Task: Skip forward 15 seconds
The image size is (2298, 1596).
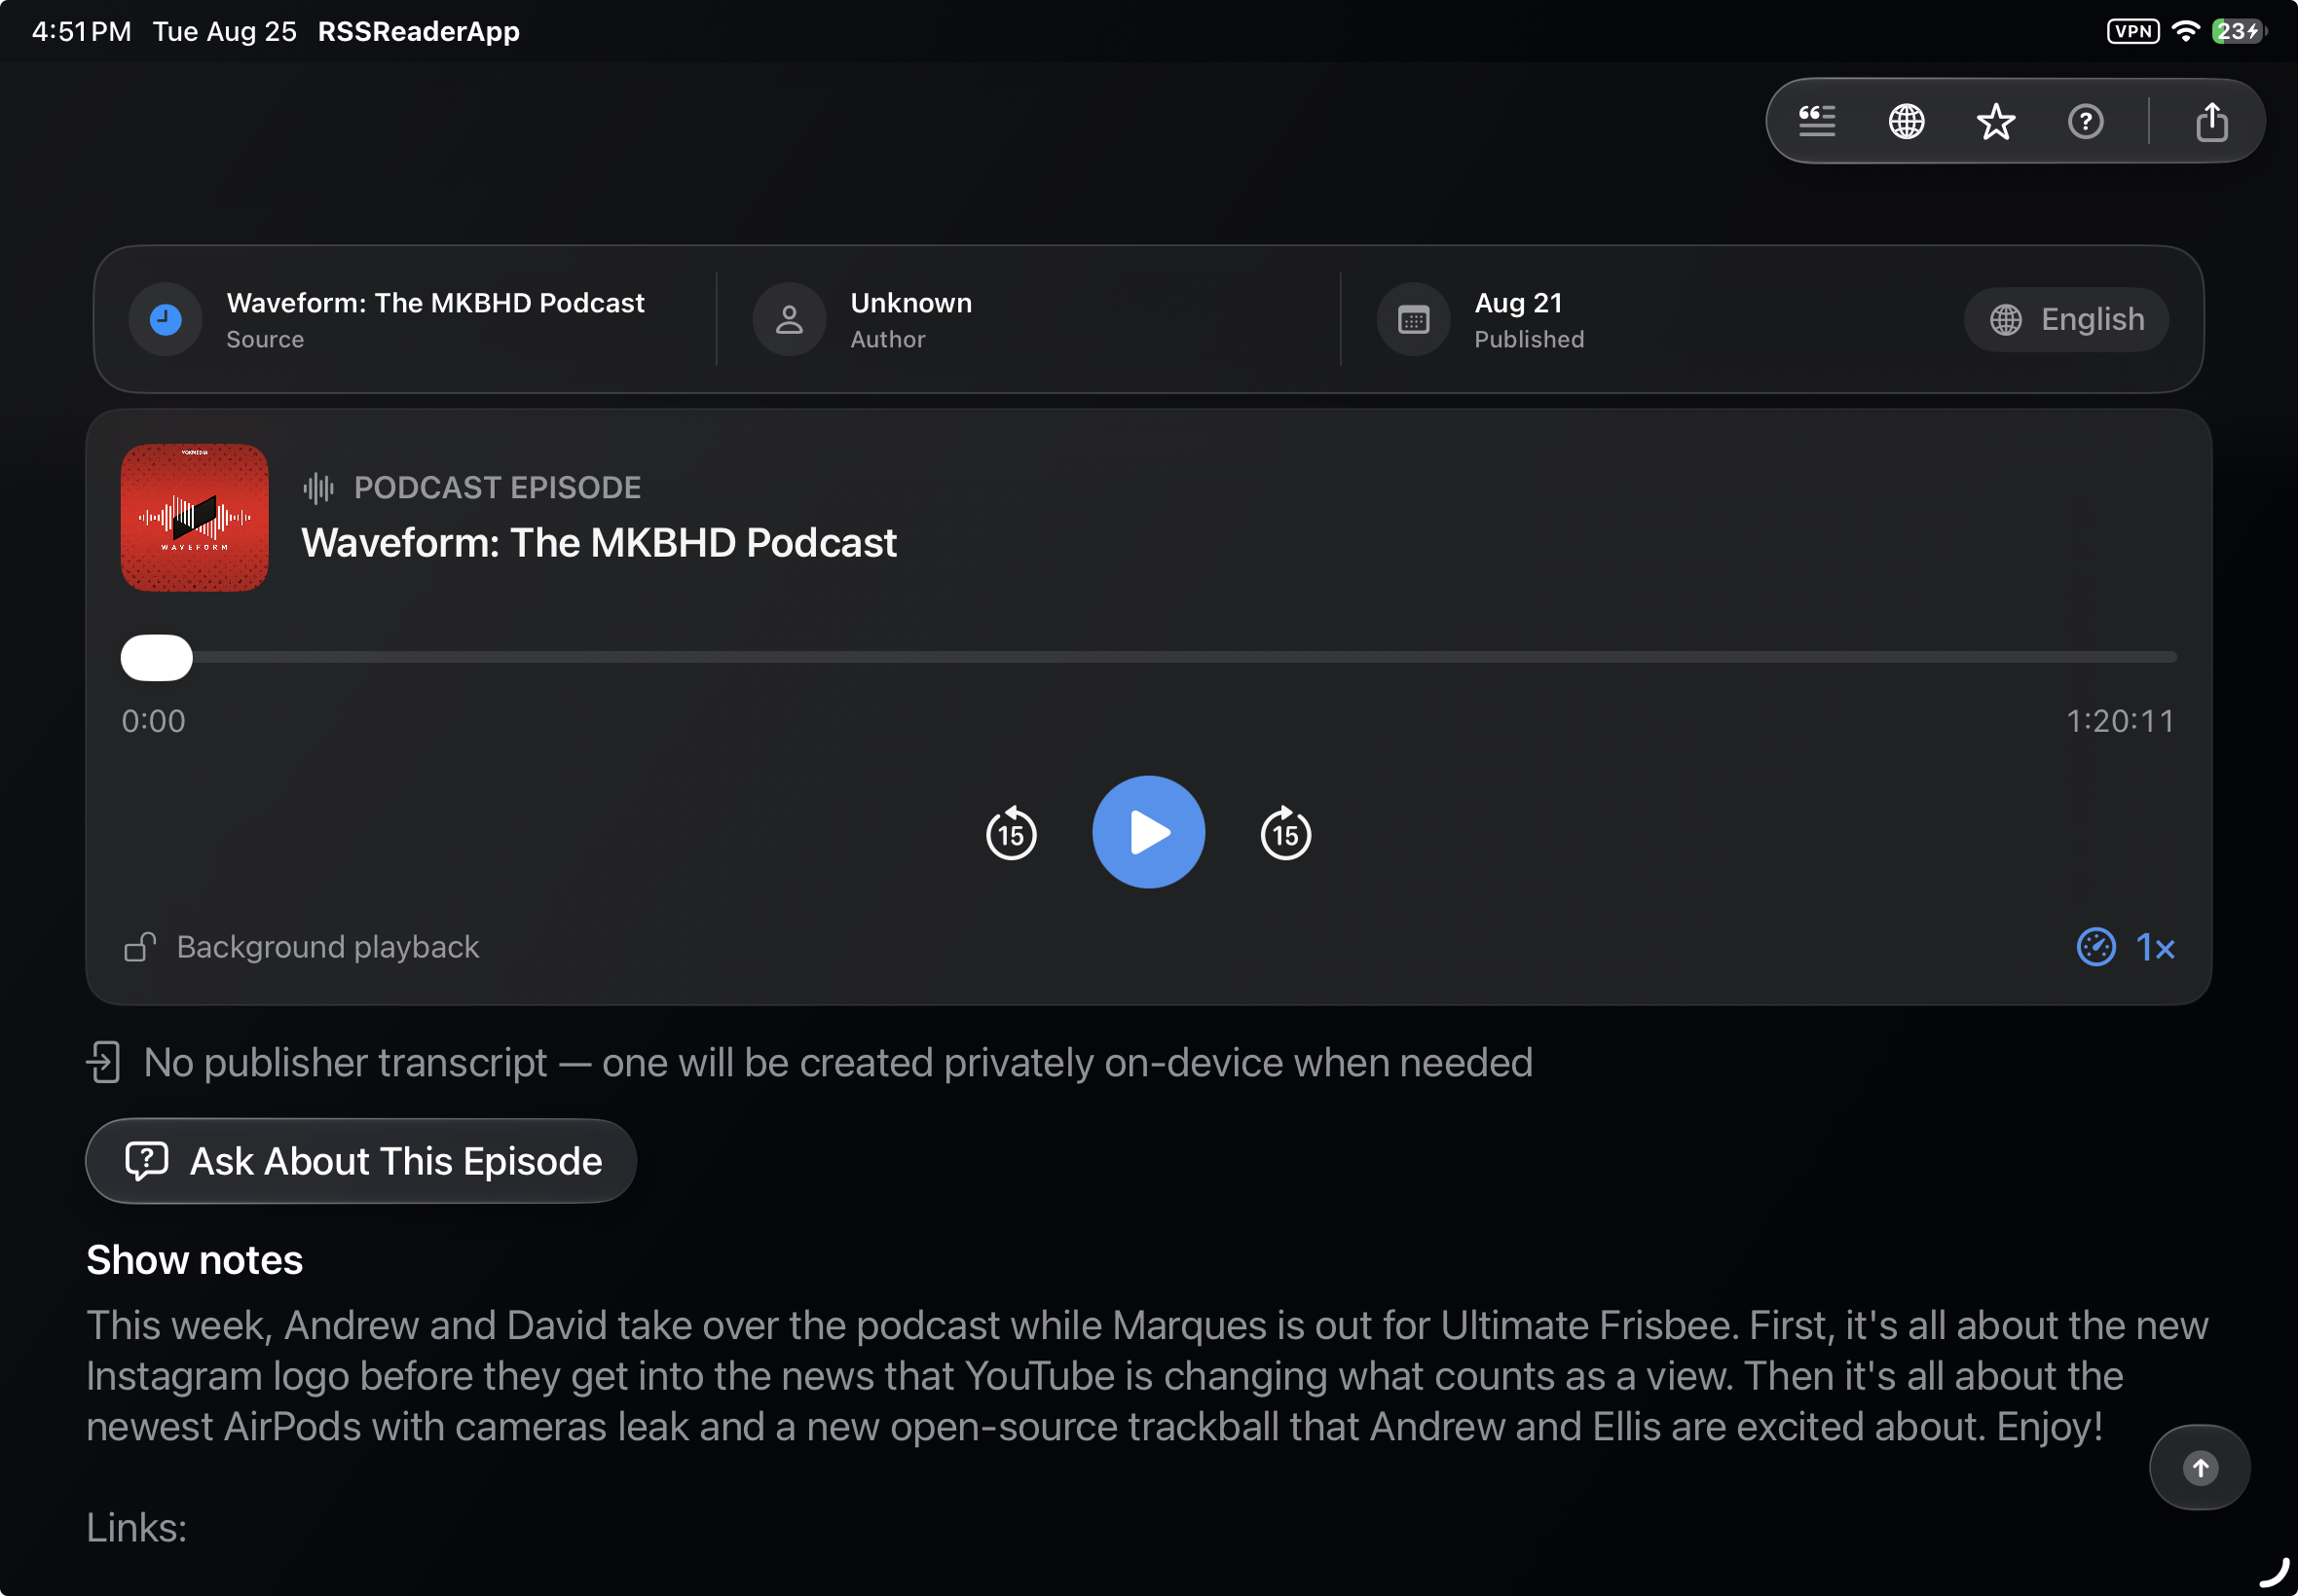Action: click(x=1285, y=832)
